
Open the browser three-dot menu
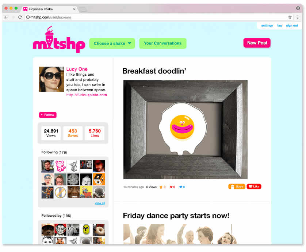[x=298, y=17]
